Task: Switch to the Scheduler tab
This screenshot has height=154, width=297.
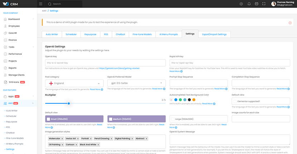Action: pyautogui.click(x=71, y=34)
